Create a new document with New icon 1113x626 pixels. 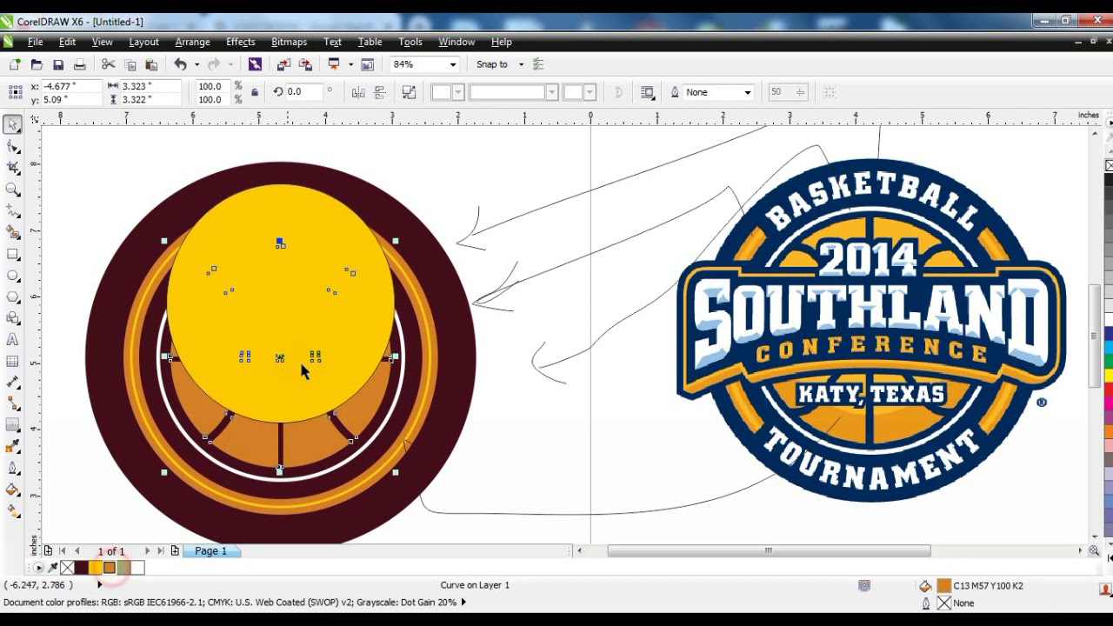coord(15,64)
